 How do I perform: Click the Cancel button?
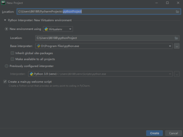point(173,133)
